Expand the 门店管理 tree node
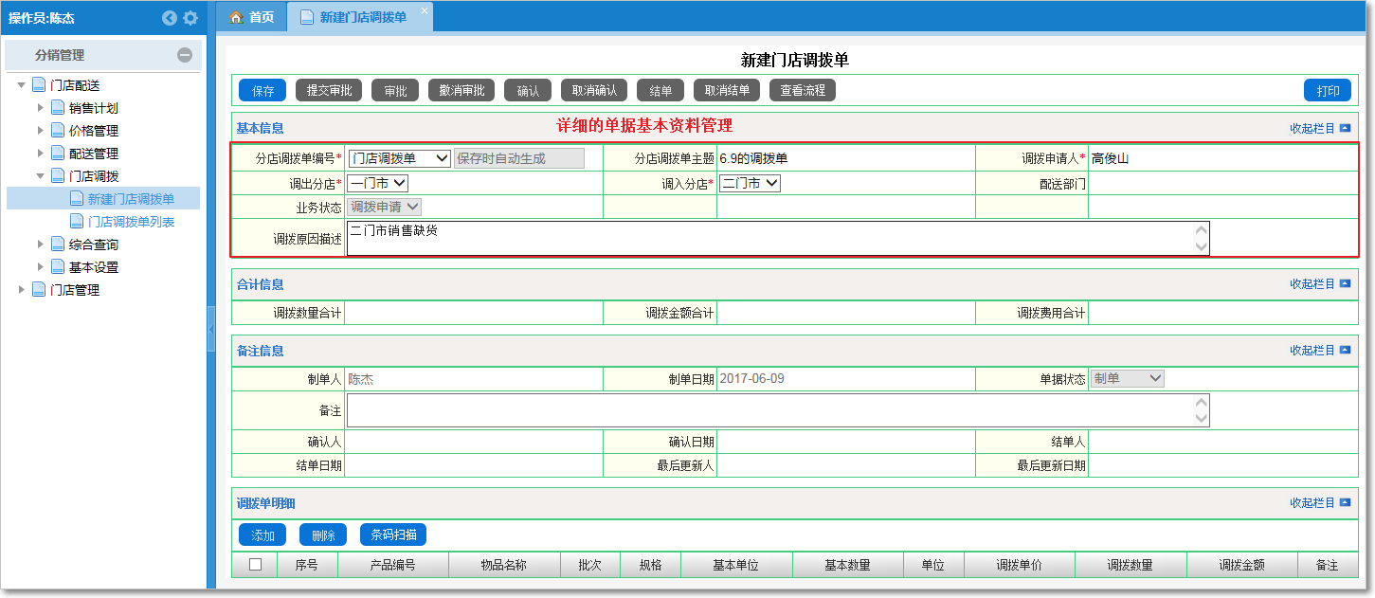This screenshot has height=598, width=1375. pos(22,290)
